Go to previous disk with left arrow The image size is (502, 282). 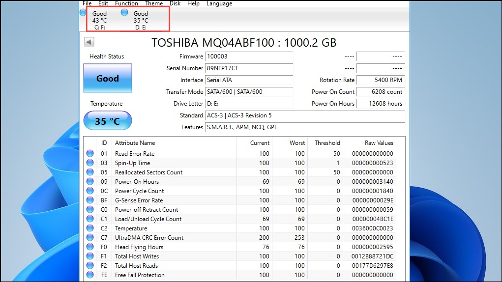click(x=89, y=42)
